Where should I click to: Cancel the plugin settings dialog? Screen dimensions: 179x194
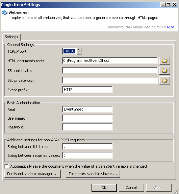131,188
